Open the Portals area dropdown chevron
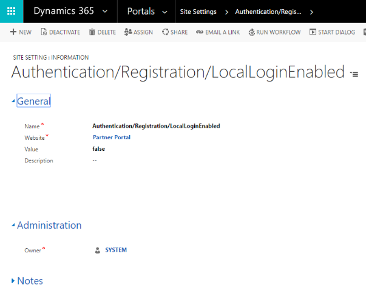366x298 pixels. [x=164, y=12]
